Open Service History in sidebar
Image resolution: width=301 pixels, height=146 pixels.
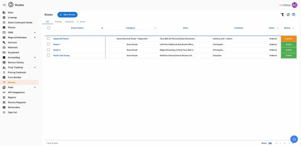pos(16,62)
